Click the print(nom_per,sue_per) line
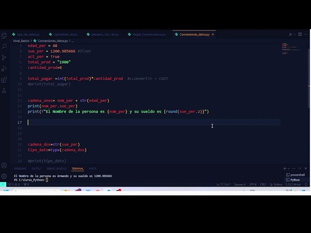 52,106
